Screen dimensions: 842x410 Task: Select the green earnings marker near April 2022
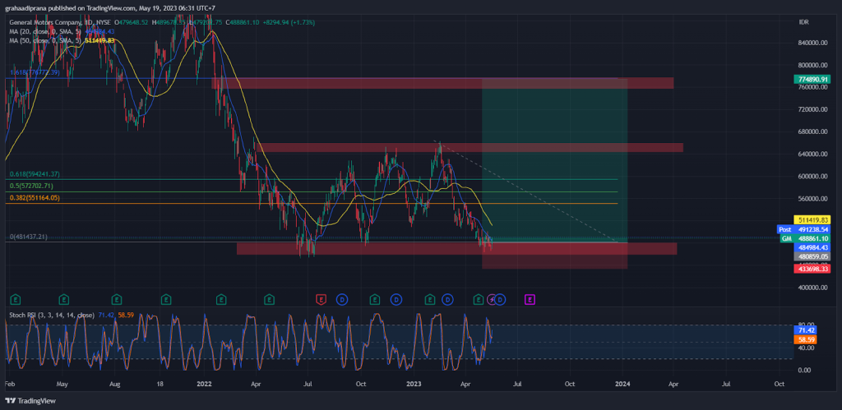(x=270, y=299)
